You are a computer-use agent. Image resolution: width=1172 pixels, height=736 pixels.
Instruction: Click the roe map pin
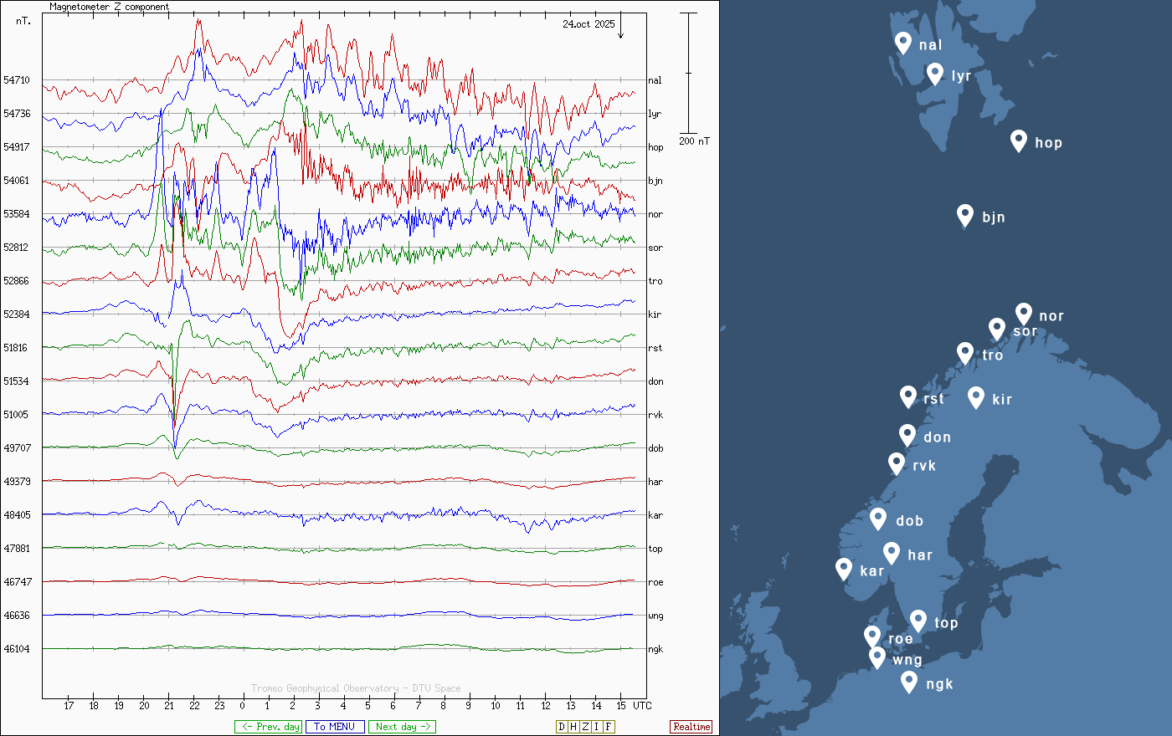point(872,636)
